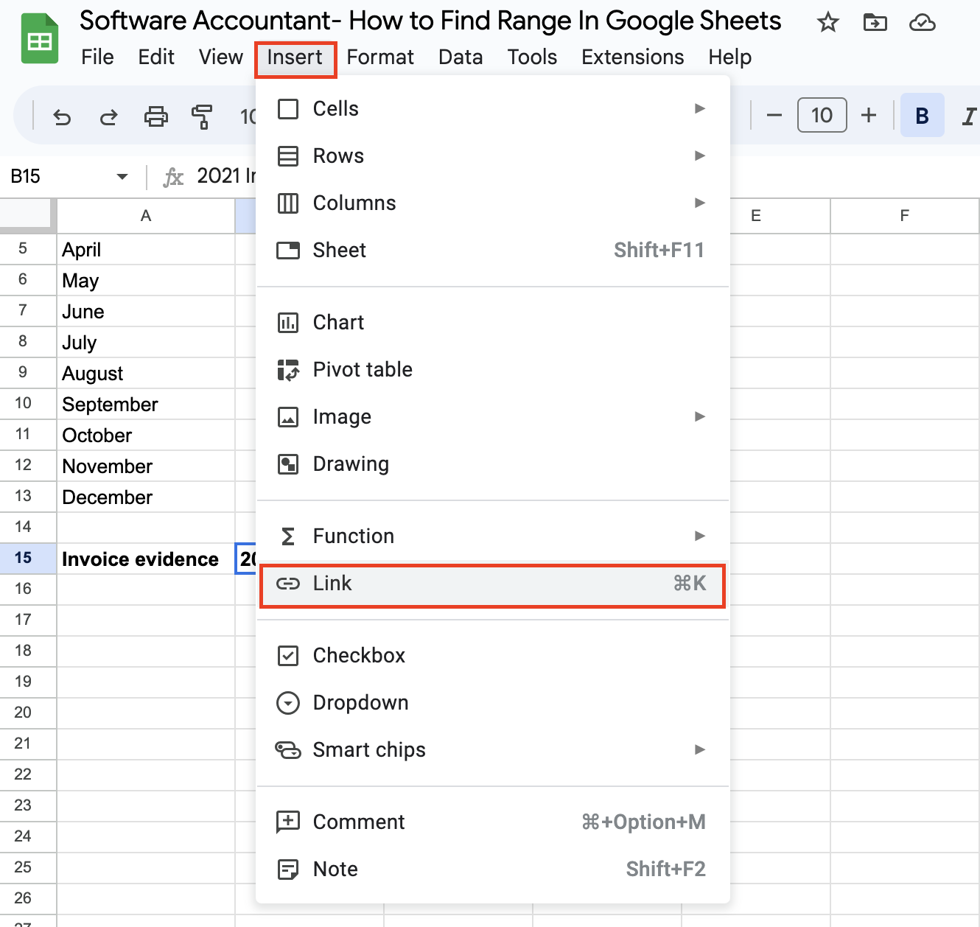Move document to folder icon
980x927 pixels.
pyautogui.click(x=875, y=23)
